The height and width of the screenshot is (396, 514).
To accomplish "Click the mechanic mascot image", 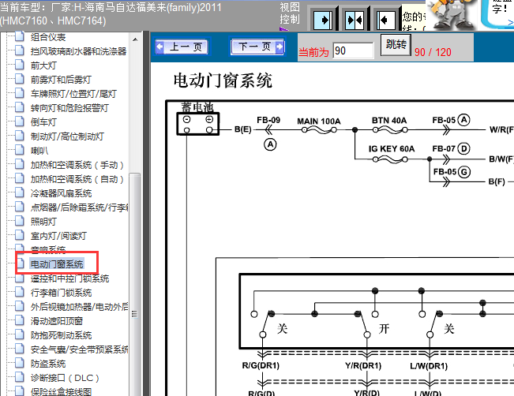I will coord(452,15).
